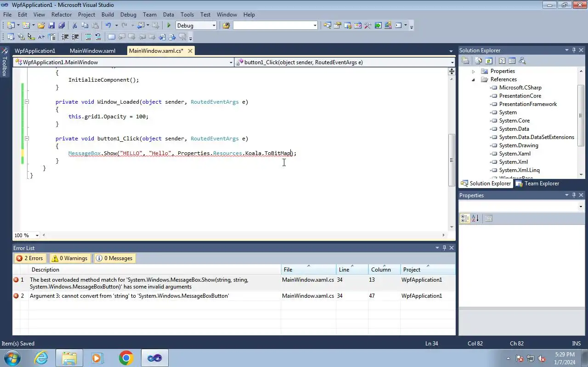Viewport: 588px width, 367px height.
Task: Click the Comment Out Selected Lines icon
Action: coord(88,37)
